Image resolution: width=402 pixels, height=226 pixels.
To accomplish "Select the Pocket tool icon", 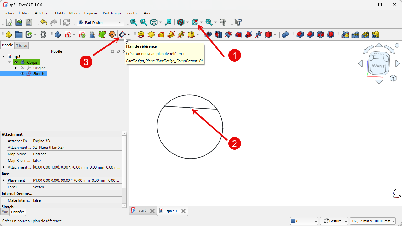I will [208, 35].
